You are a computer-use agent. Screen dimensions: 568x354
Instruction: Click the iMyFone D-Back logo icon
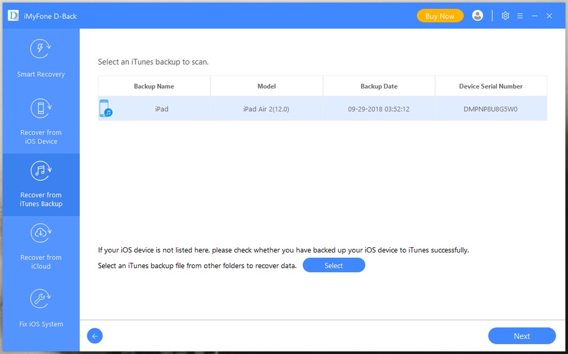(13, 15)
